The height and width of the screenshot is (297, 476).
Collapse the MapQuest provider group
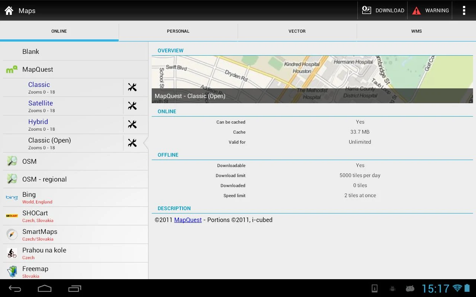75,69
